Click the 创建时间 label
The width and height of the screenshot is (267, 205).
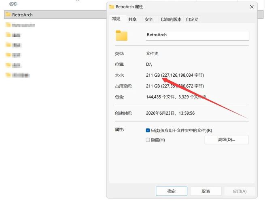[x=124, y=113]
